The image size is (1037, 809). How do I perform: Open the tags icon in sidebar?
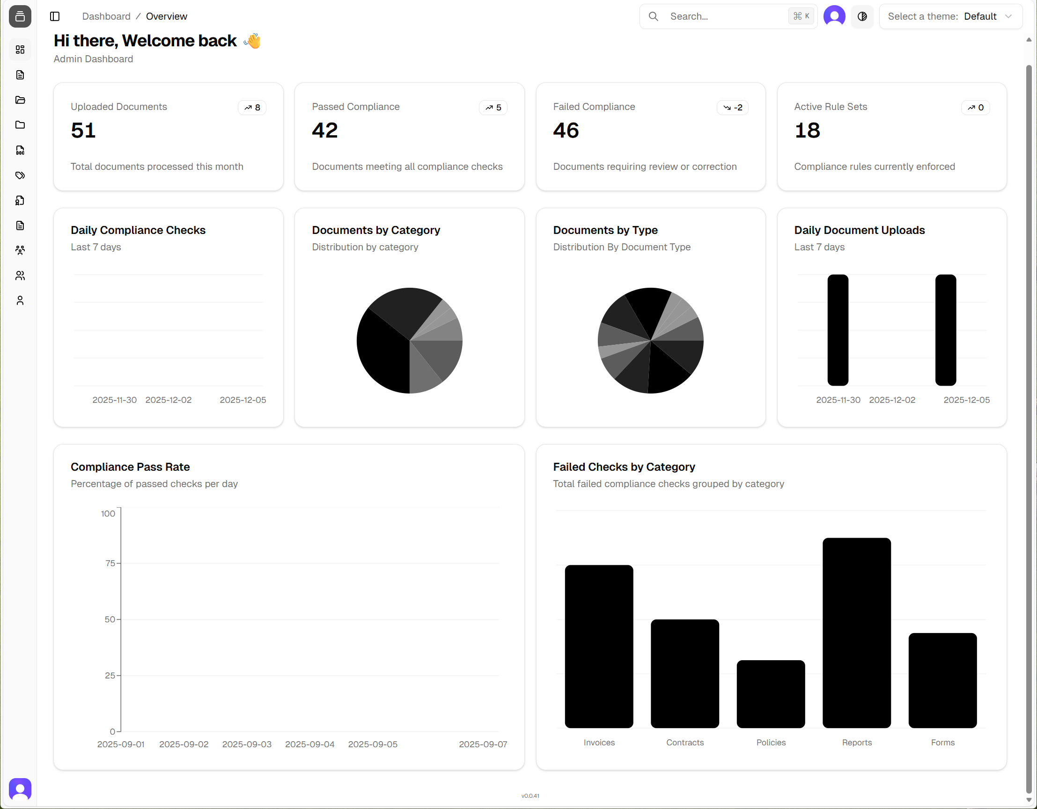20,175
